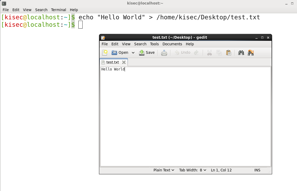
Task: Open Find and Replace icon
Action: point(251,53)
